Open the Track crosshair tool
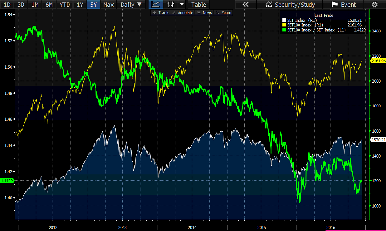This screenshot has height=231, width=386. click(160, 12)
